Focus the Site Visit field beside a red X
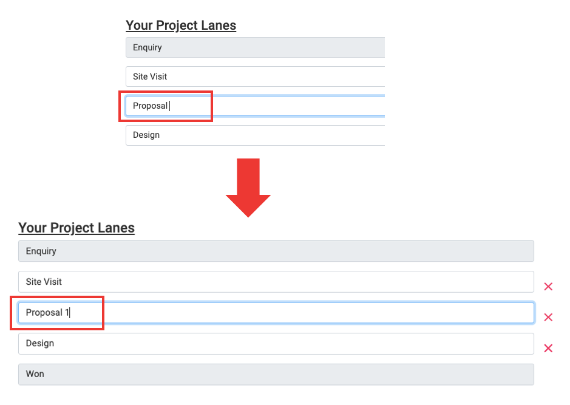570x405 pixels. tap(276, 282)
